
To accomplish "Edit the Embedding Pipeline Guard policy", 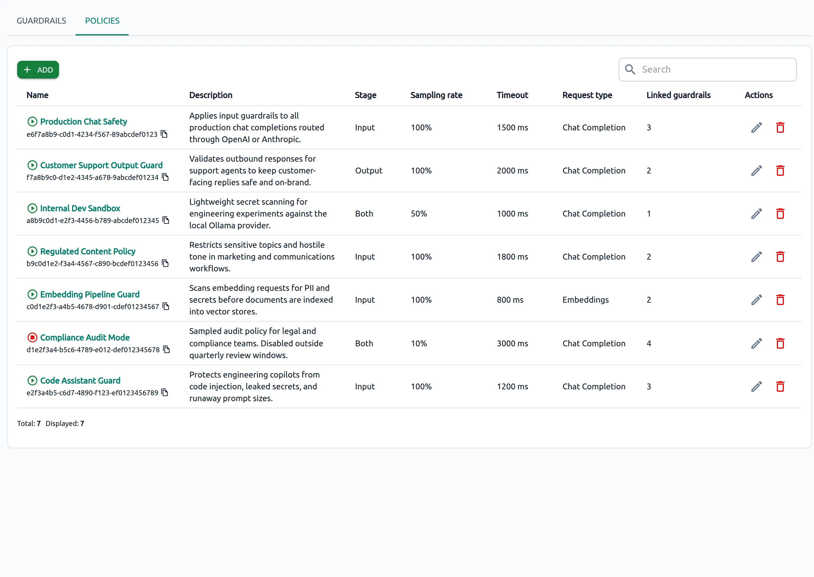I will 756,300.
